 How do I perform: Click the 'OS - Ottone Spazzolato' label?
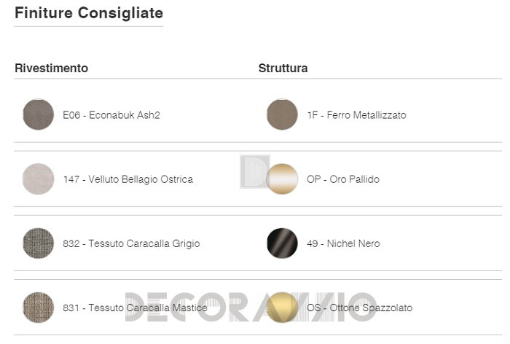coord(360,308)
